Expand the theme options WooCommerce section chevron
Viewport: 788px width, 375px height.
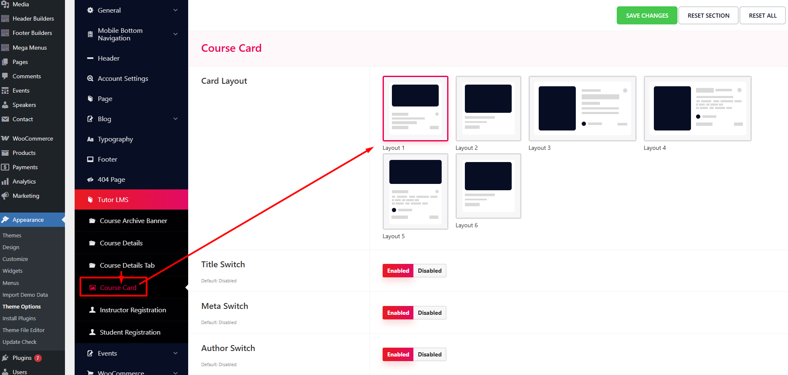pyautogui.click(x=175, y=372)
